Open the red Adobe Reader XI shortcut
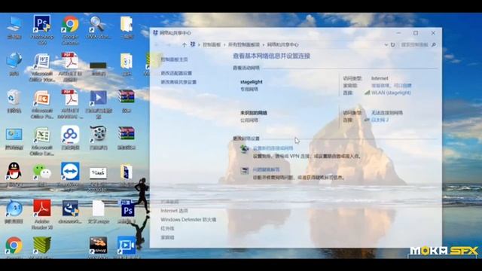 point(42,209)
